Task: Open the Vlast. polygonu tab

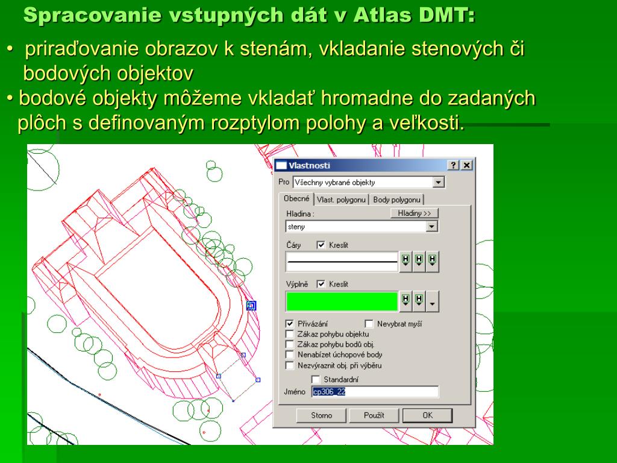Action: pyautogui.click(x=341, y=200)
